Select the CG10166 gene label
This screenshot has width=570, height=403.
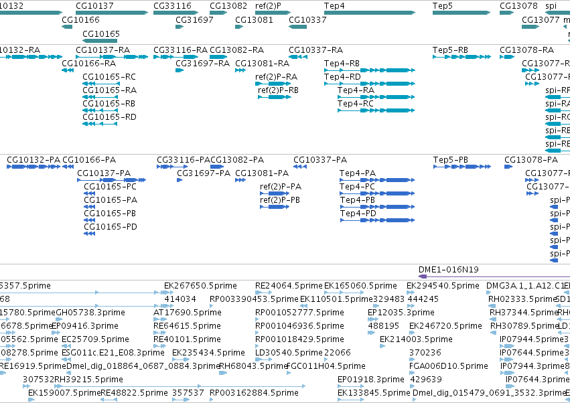[80, 19]
